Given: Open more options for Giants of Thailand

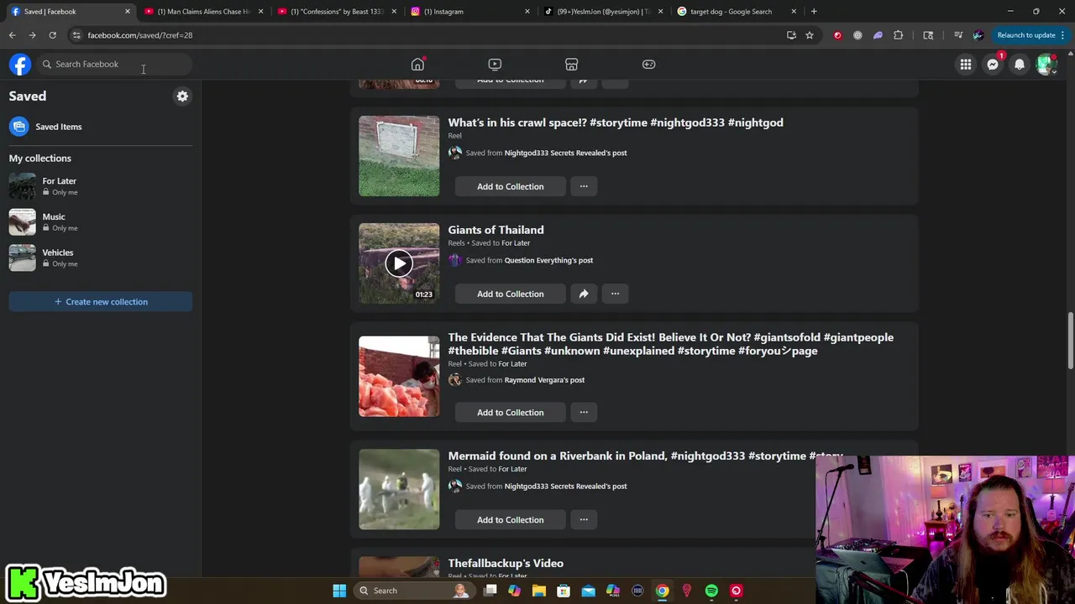Looking at the screenshot, I should coord(615,294).
